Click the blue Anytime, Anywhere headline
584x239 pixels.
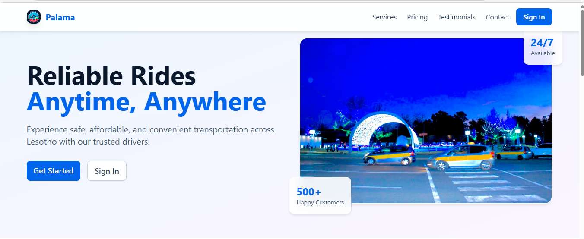146,102
